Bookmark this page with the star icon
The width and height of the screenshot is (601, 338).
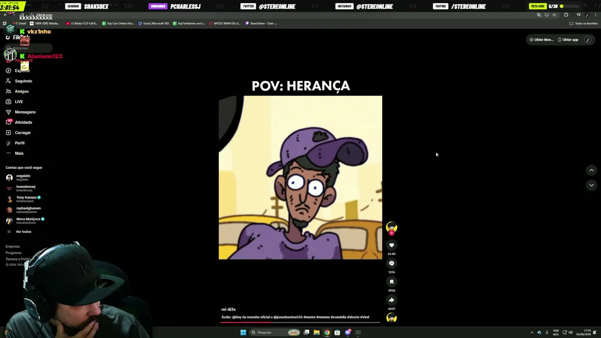[554, 15]
